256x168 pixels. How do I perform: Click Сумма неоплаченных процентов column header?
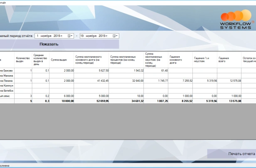126,59
